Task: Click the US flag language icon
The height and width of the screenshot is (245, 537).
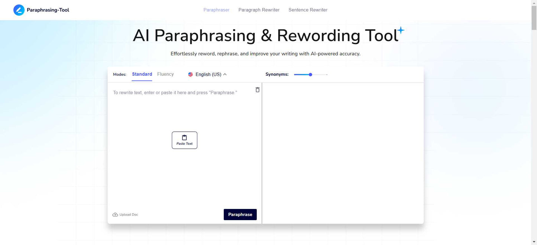Action: click(191, 74)
